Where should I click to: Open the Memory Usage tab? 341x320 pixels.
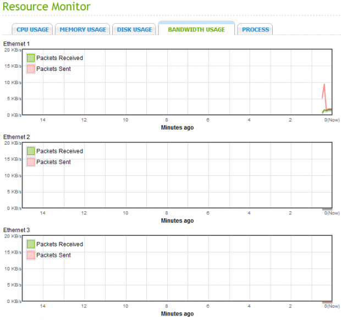pos(82,29)
